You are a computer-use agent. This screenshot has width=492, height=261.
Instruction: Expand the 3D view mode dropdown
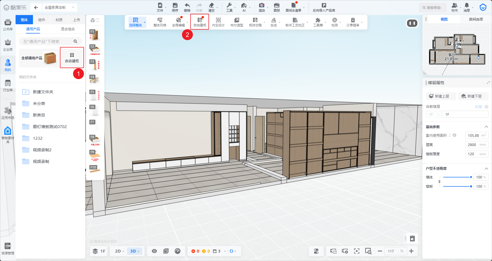click(x=135, y=251)
